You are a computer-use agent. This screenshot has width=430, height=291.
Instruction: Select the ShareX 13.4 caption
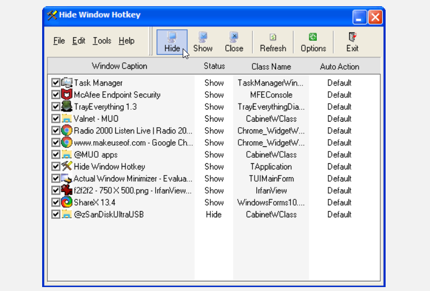(x=94, y=203)
